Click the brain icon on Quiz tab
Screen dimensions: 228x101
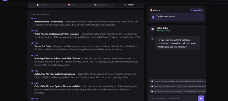[69, 5]
